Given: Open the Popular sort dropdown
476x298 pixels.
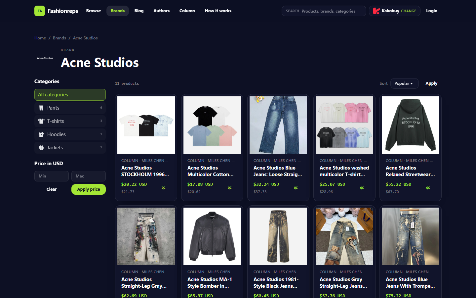Looking at the screenshot, I should pos(404,83).
